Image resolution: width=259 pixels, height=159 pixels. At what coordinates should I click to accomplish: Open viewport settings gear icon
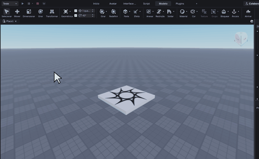252,21
